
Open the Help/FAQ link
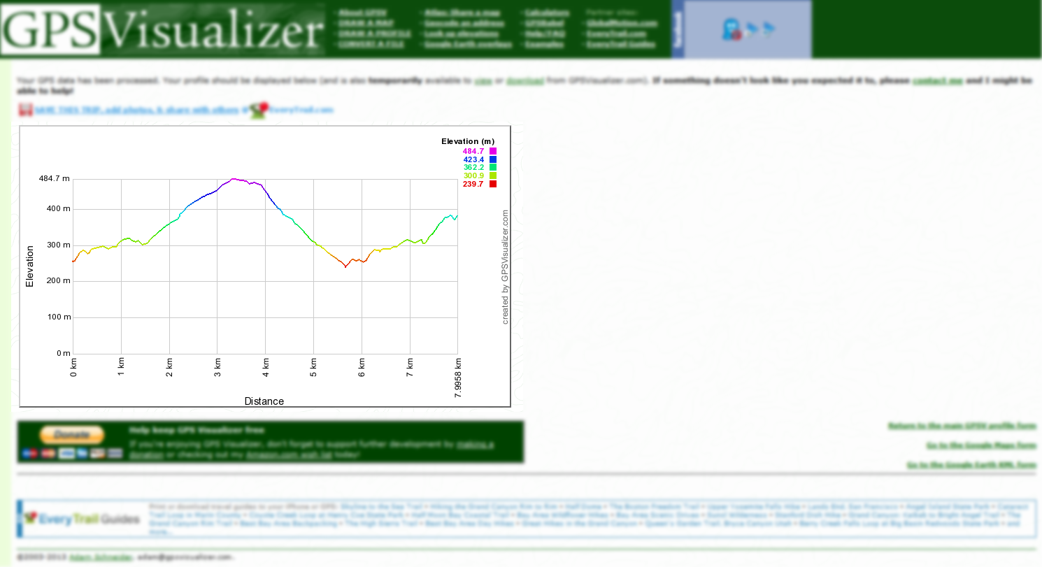(545, 33)
